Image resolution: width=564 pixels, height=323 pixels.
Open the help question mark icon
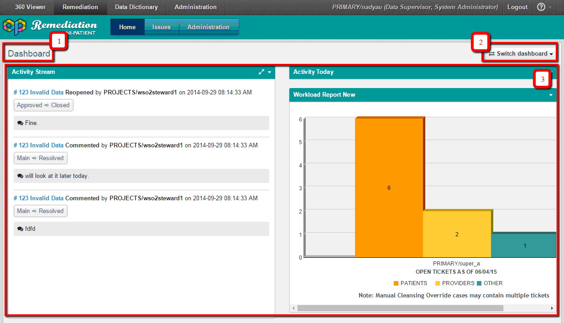pyautogui.click(x=541, y=7)
